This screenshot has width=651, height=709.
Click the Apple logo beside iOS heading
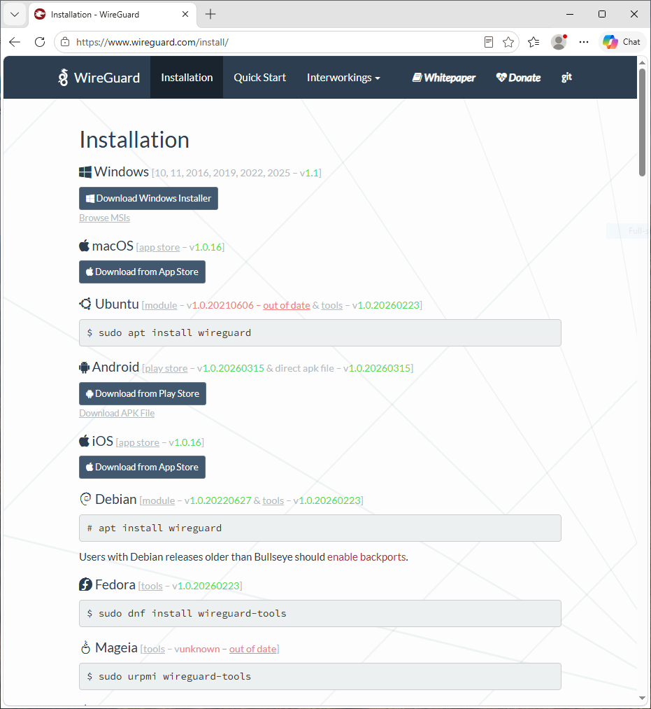coord(84,441)
